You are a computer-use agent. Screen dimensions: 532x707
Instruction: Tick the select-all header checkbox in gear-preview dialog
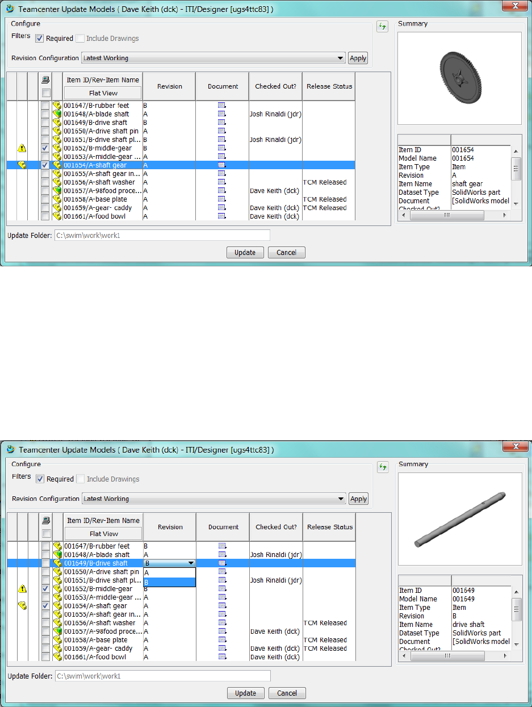point(46,93)
